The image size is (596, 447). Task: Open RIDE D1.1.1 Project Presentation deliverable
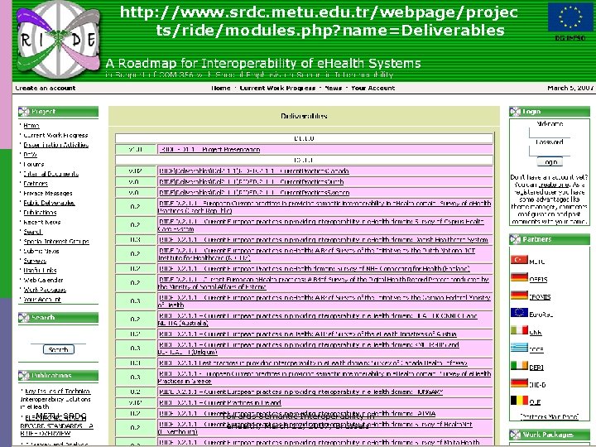pyautogui.click(x=210, y=149)
